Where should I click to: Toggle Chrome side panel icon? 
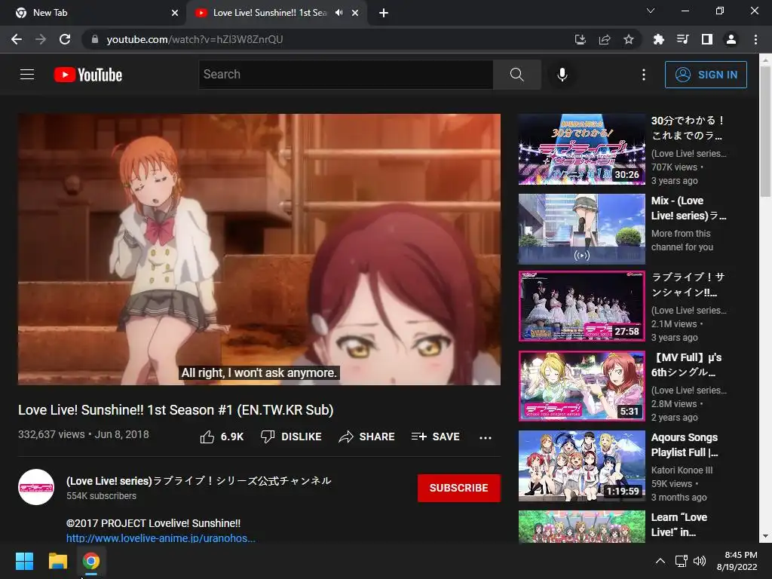tap(707, 39)
